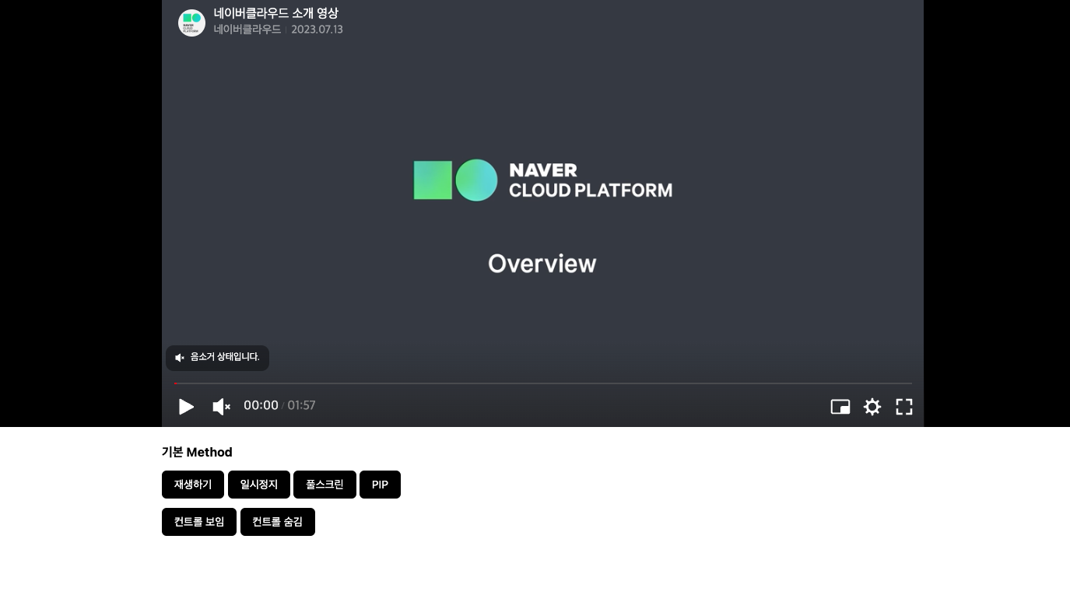Select the speaker icon beside the play button

(x=221, y=406)
